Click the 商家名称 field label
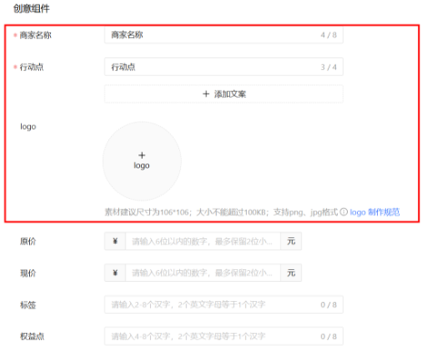This screenshot has width=426, height=351. tap(35, 36)
